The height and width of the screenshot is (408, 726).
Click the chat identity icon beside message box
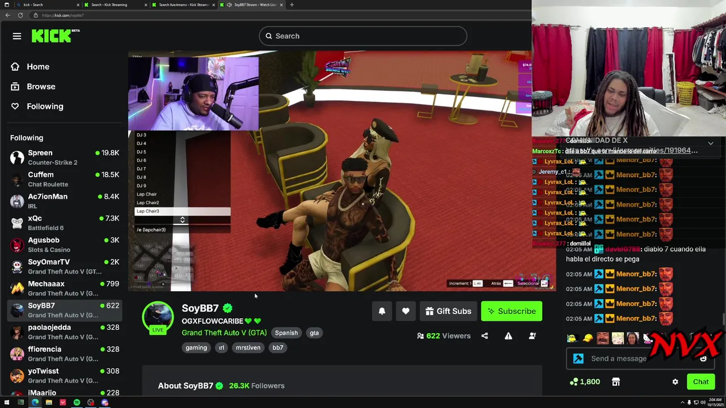click(578, 359)
